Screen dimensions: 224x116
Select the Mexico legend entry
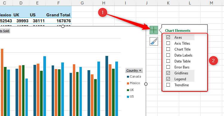tap(134, 83)
